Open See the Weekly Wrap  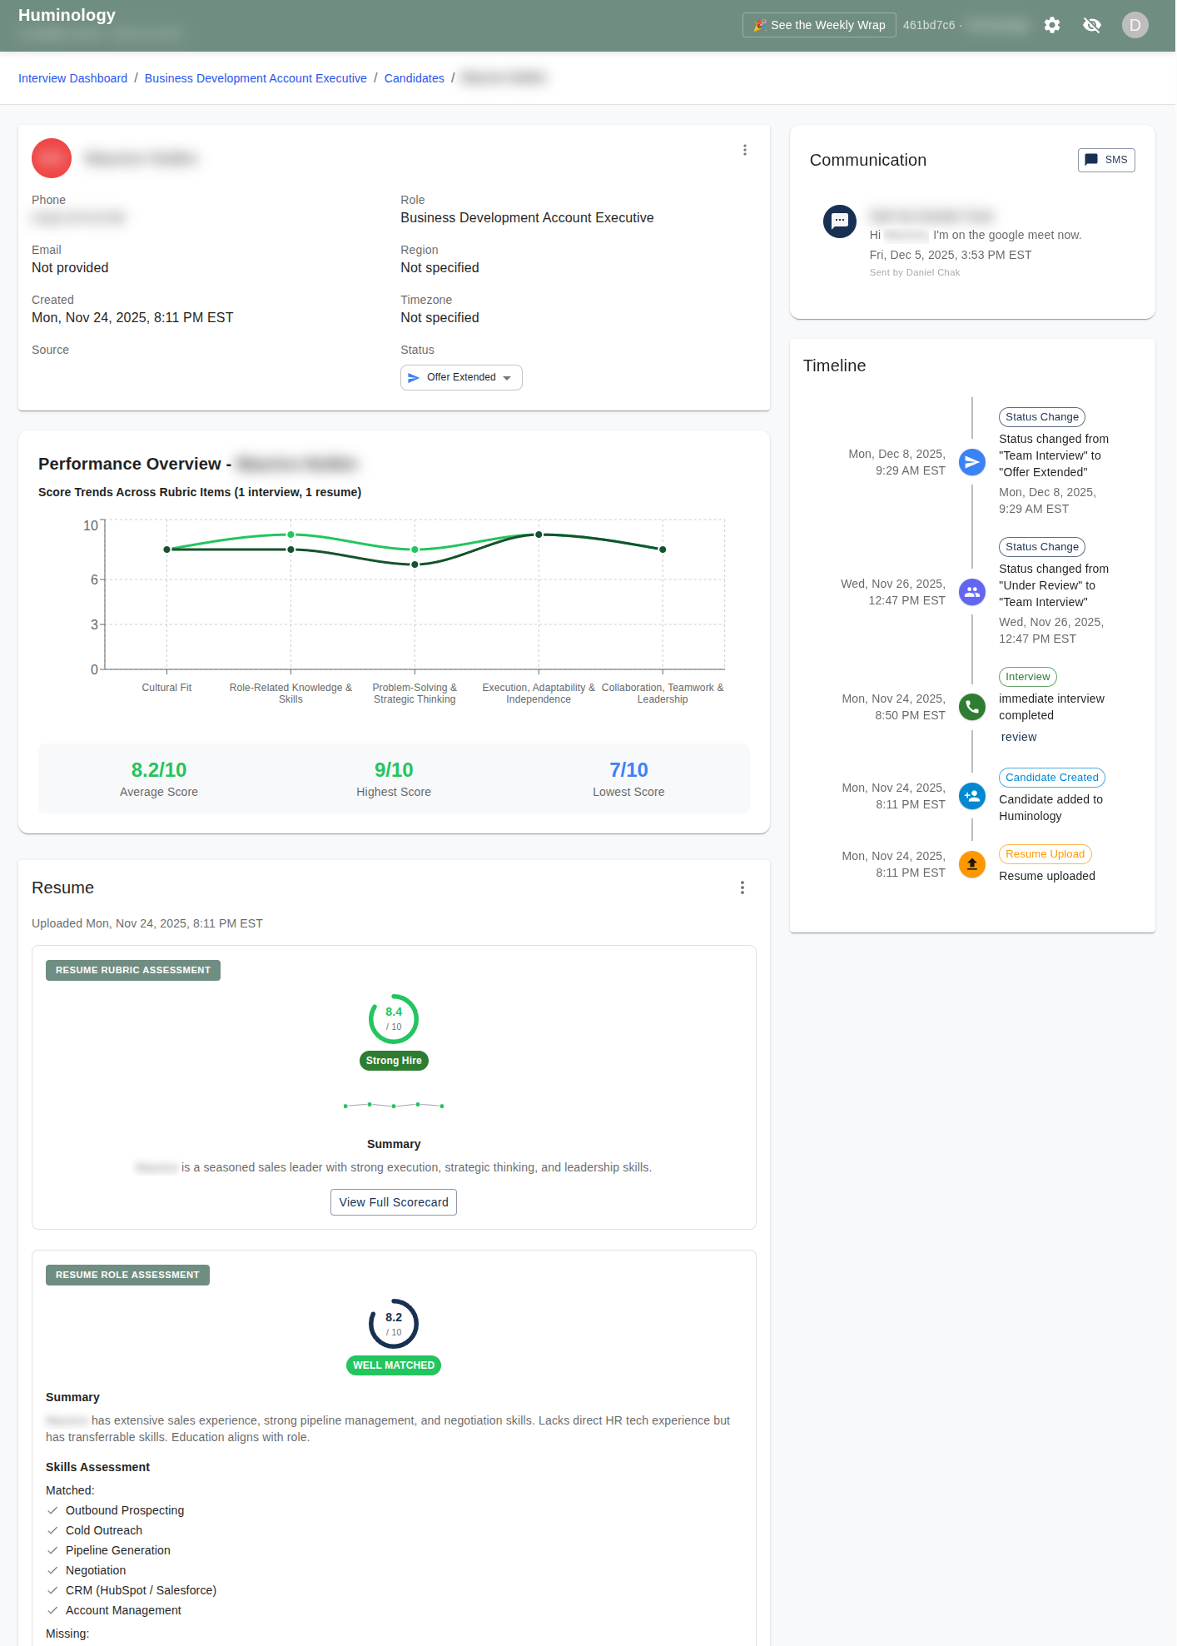(818, 25)
